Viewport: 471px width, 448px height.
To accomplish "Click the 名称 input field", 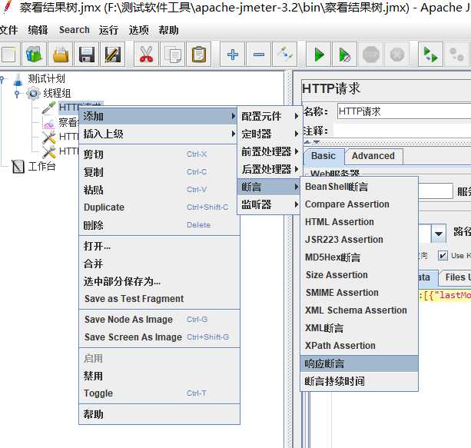I will (x=404, y=111).
